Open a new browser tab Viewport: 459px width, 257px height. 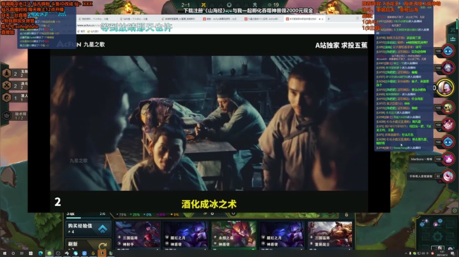coord(328,18)
